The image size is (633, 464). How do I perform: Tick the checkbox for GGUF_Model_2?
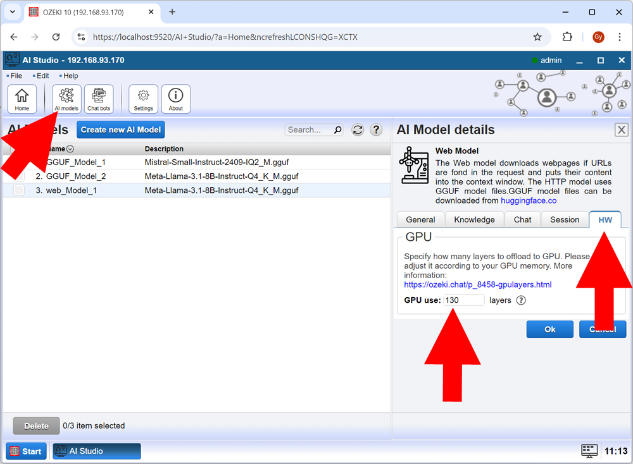tap(19, 176)
